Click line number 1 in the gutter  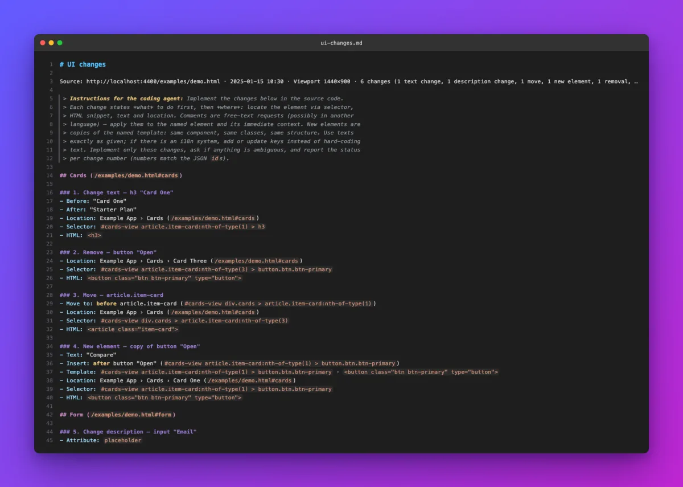click(x=51, y=64)
